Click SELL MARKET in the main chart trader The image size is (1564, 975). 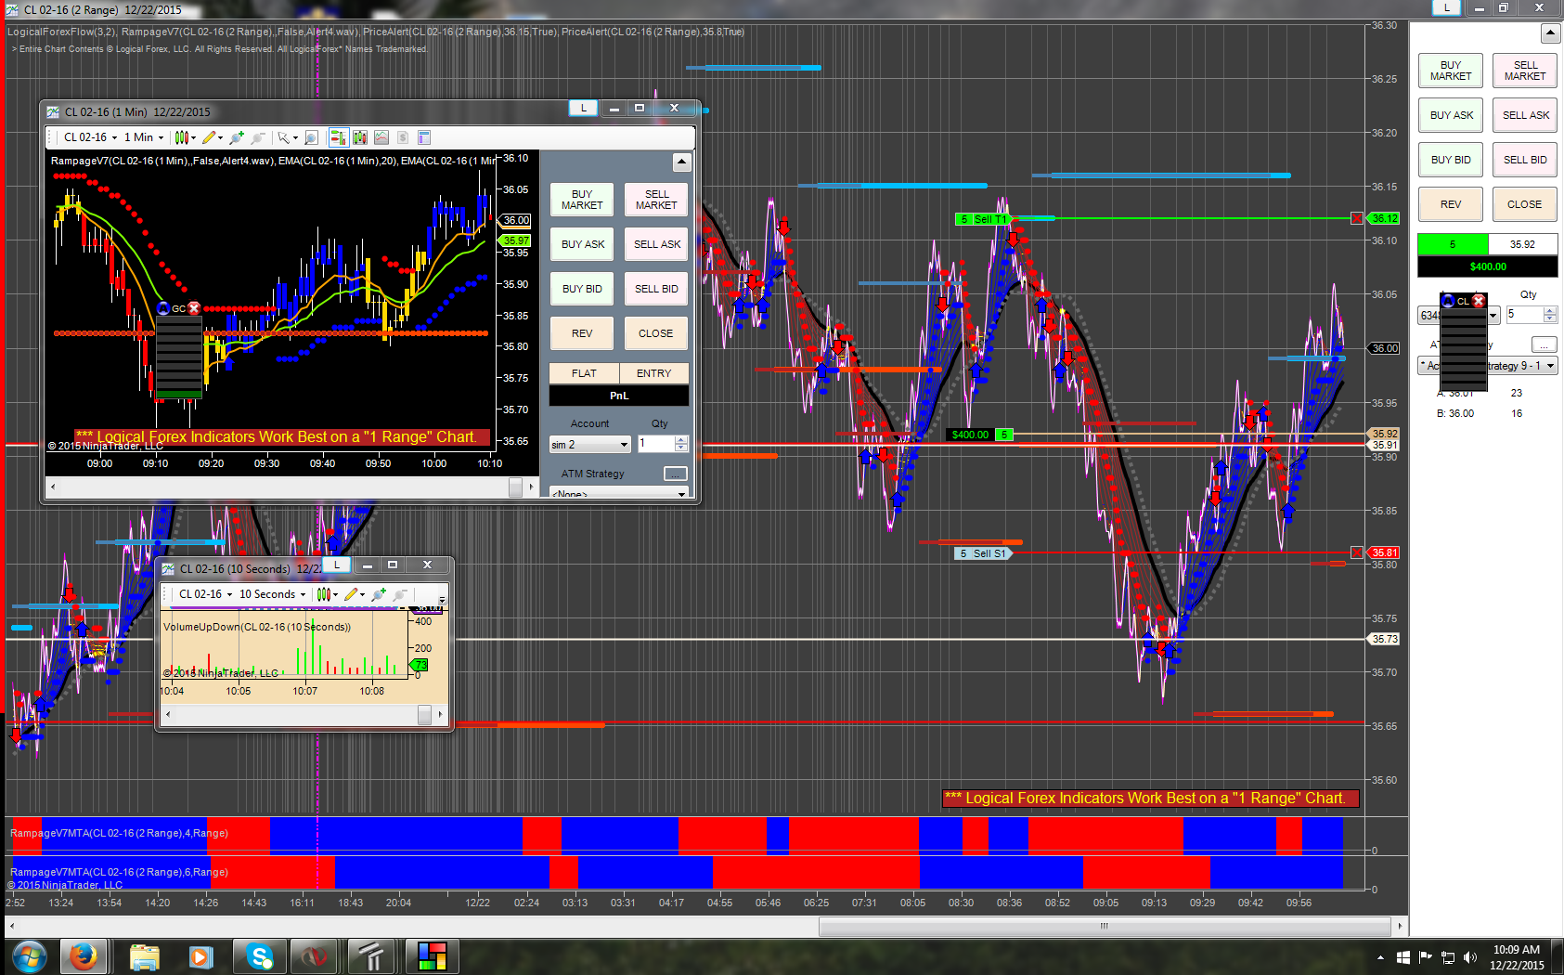click(1525, 71)
